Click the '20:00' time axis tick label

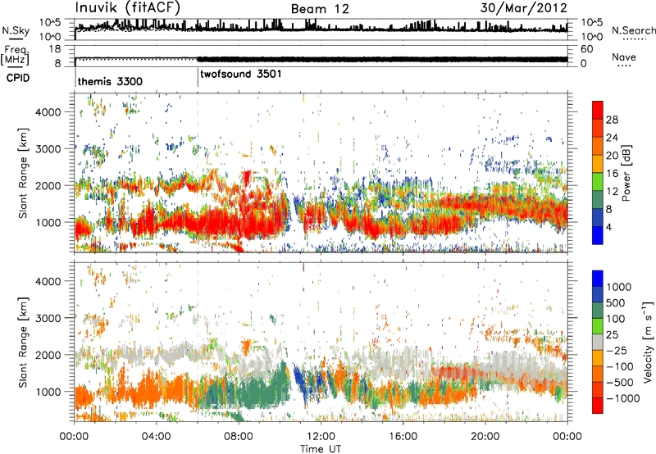485,437
